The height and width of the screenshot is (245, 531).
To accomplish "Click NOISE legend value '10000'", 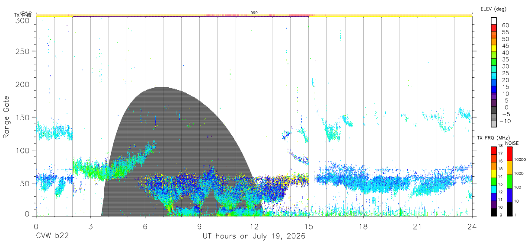I will (x=521, y=159).
